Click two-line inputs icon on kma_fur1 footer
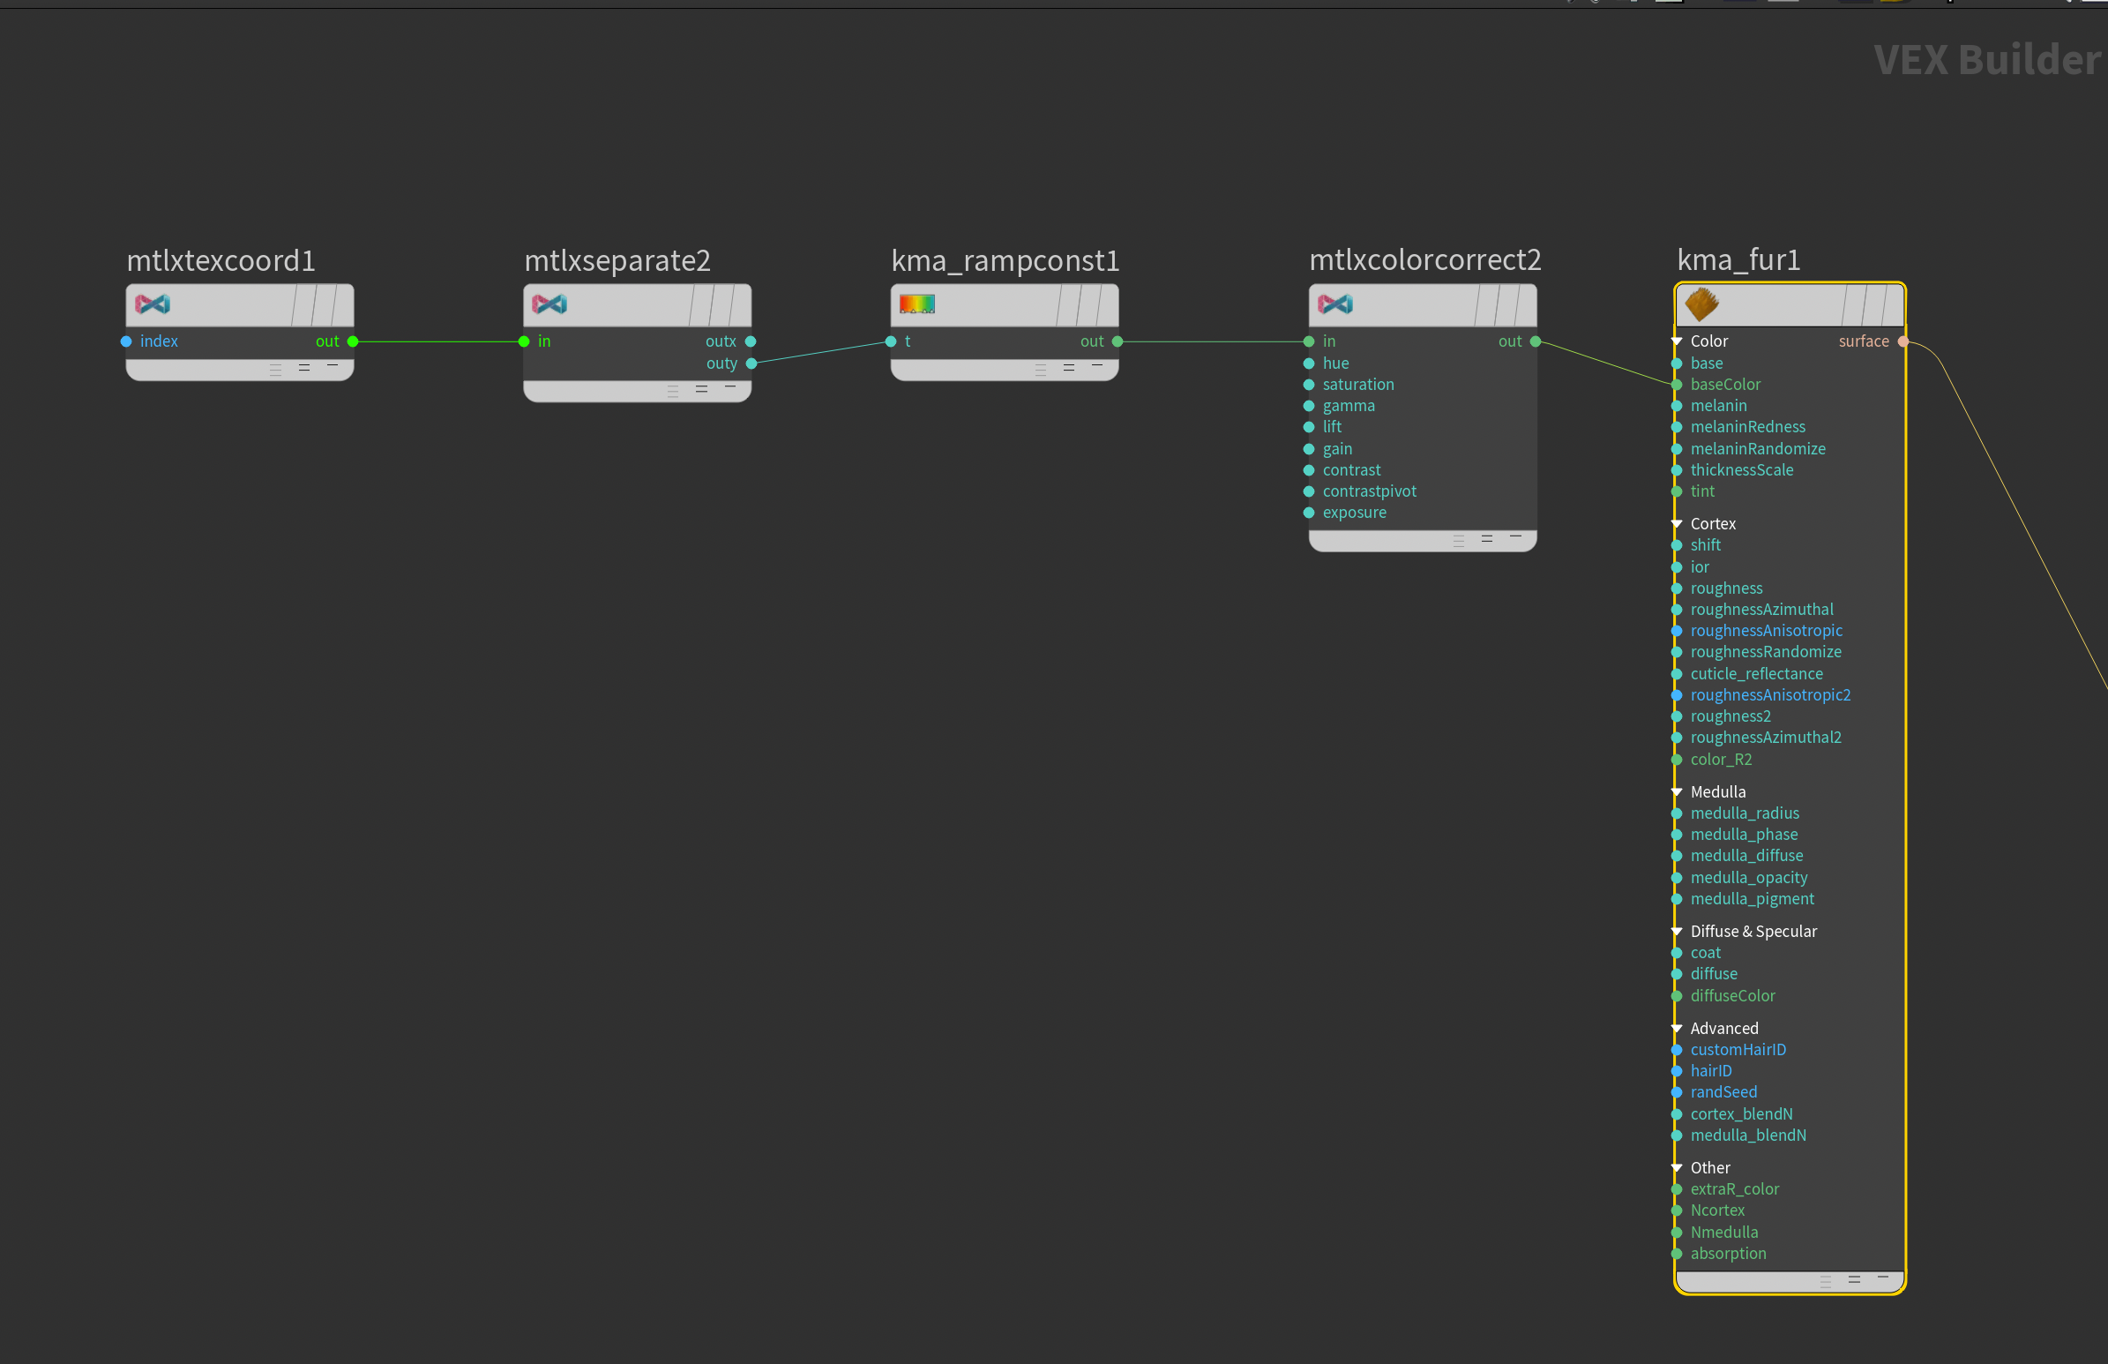The height and width of the screenshot is (1364, 2108). tap(1854, 1280)
